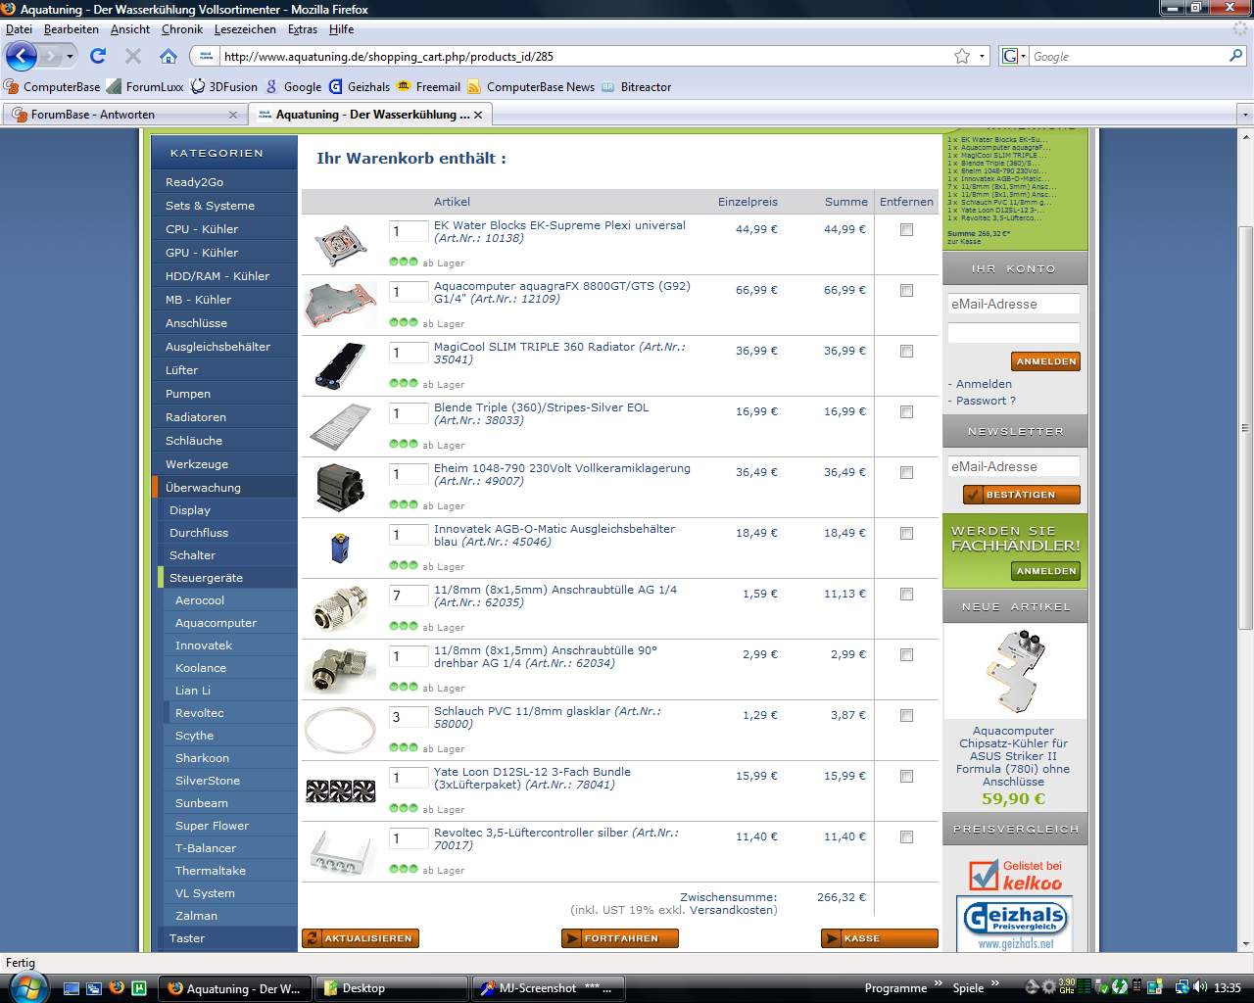This screenshot has height=1003, width=1254.
Task: Click the browser Forward arrow button
Action: [x=50, y=56]
